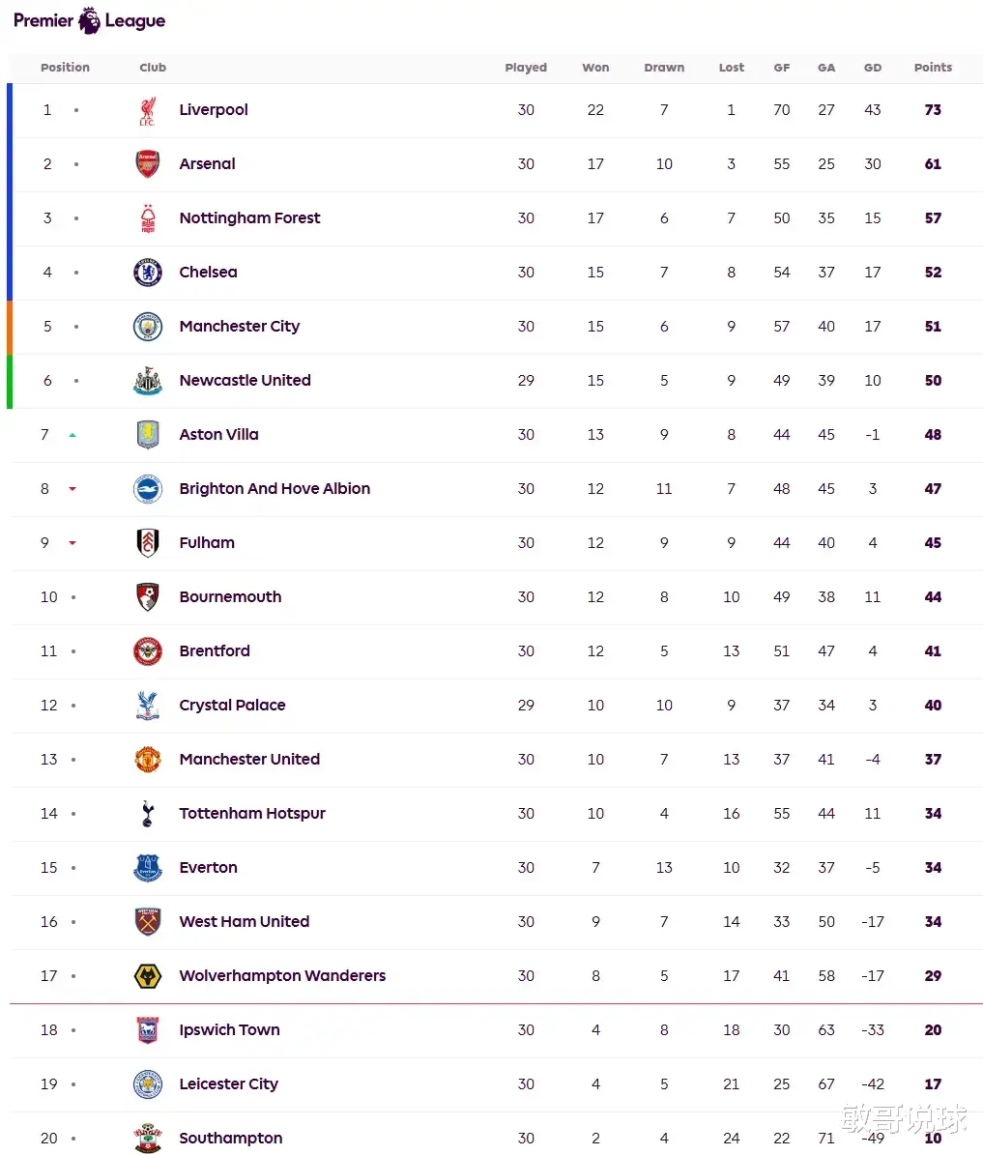983x1155 pixels.
Task: Click Aston Villa's green up arrow
Action: pyautogui.click(x=72, y=435)
